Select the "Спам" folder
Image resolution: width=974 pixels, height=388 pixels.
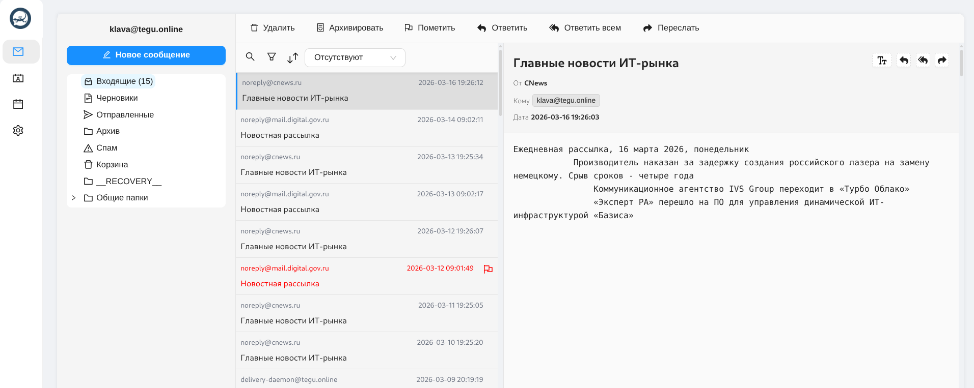click(106, 148)
